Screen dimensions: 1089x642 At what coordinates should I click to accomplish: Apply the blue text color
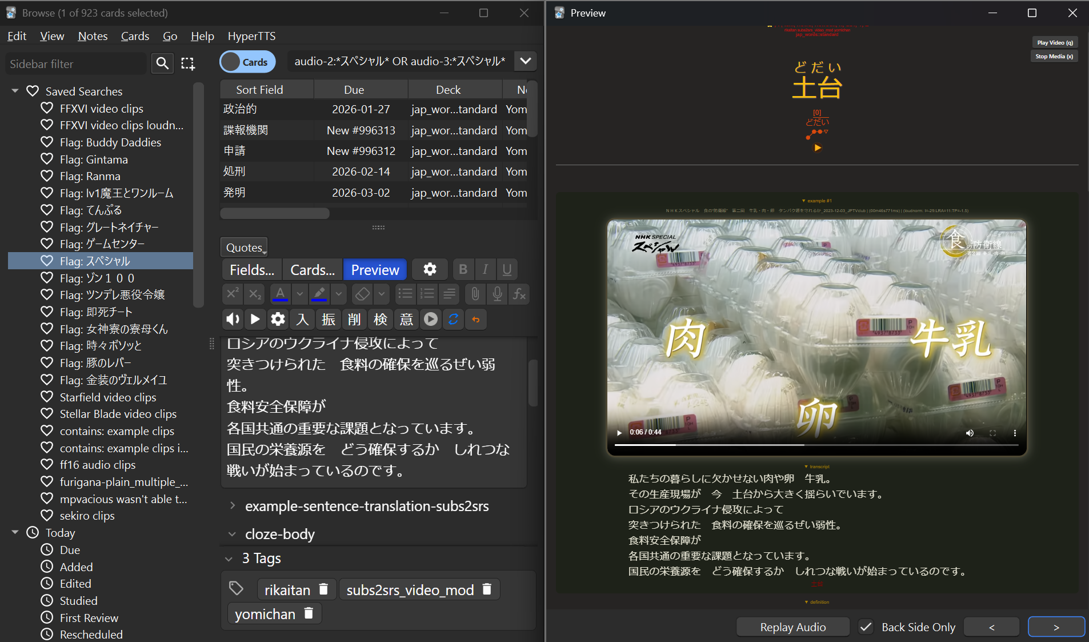(x=280, y=294)
